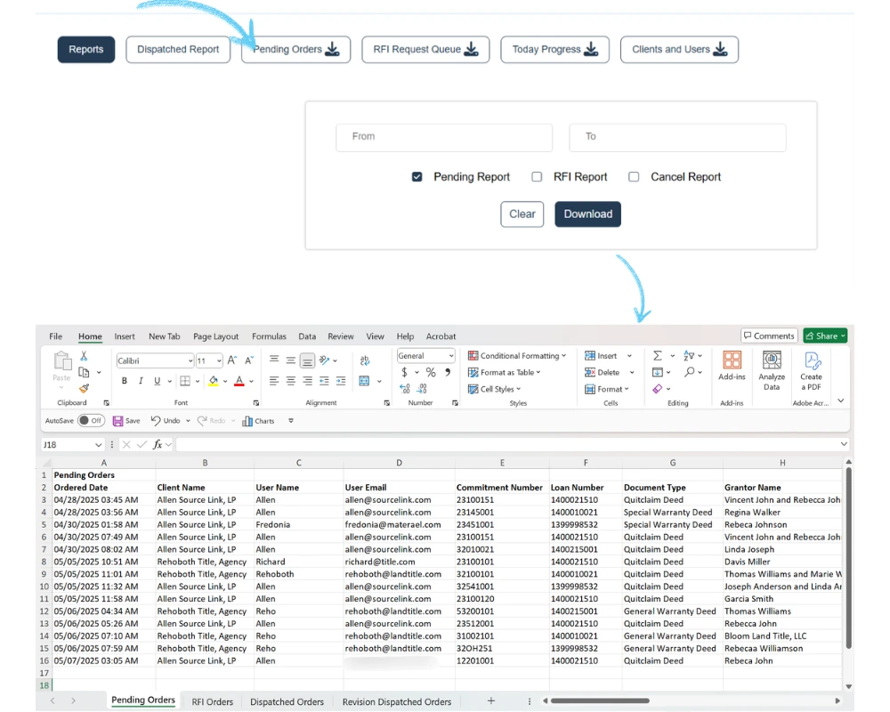Apply Percent Style format
Viewport: 890px width, 712px height.
click(431, 373)
